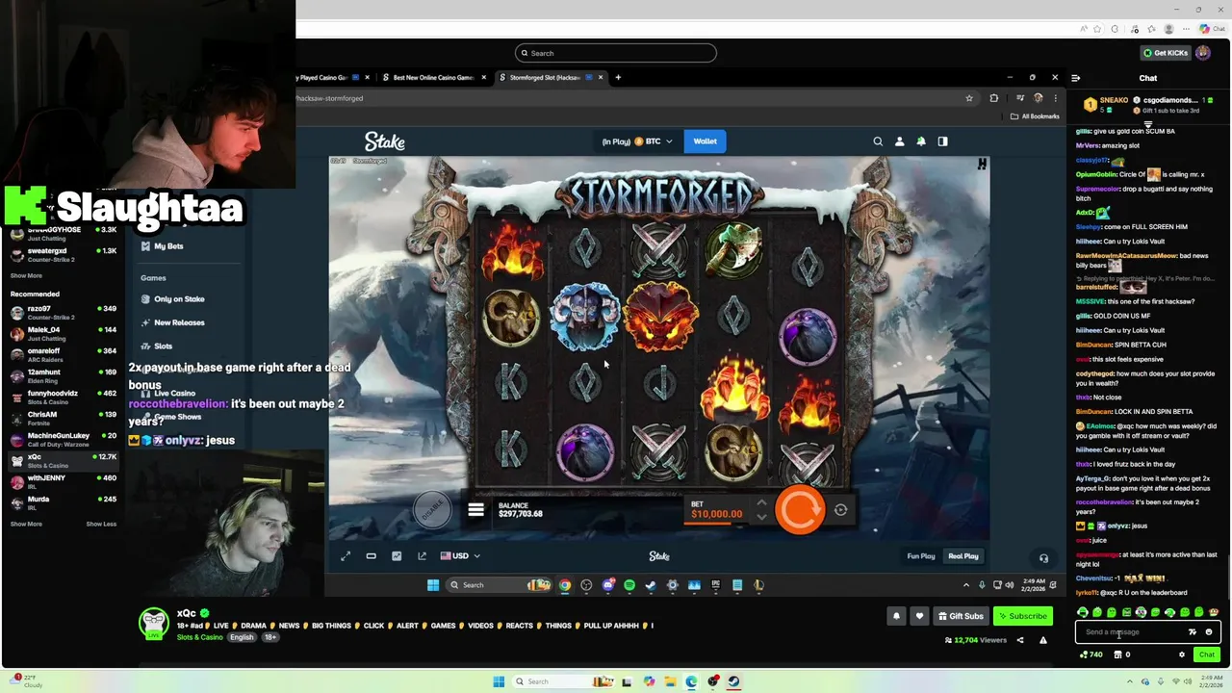Collapse recommended list with Show Less

(101, 525)
